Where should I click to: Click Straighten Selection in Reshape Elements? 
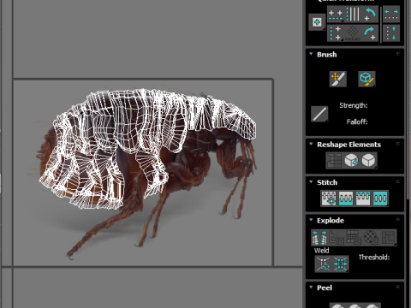point(334,160)
